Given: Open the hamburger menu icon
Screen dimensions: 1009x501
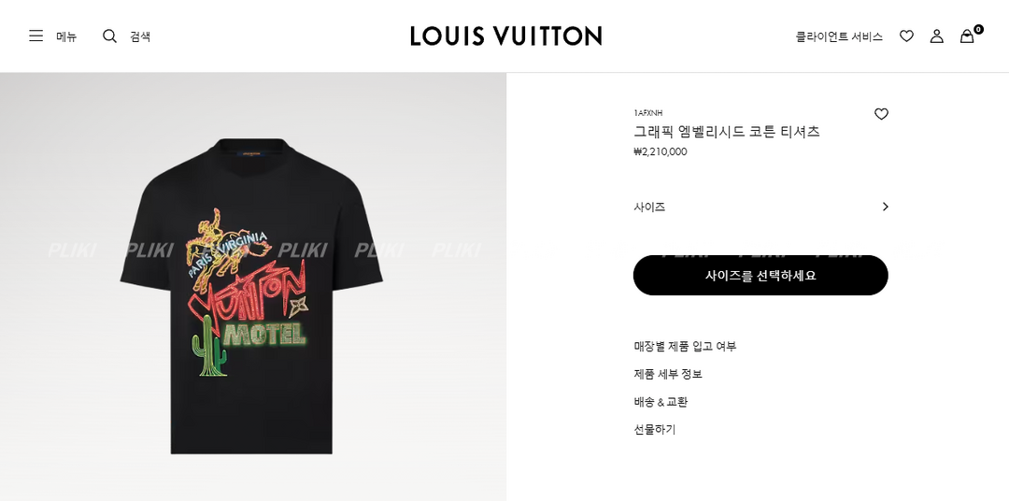Looking at the screenshot, I should point(36,36).
